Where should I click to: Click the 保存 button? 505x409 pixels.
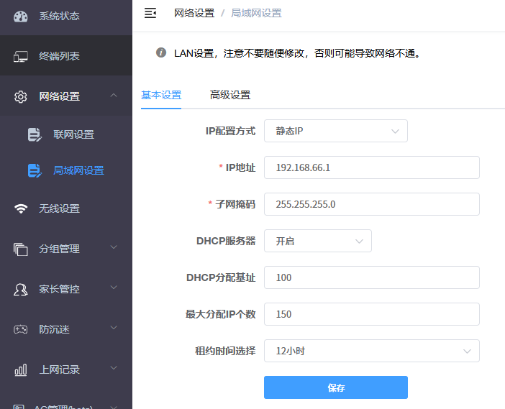tap(335, 387)
